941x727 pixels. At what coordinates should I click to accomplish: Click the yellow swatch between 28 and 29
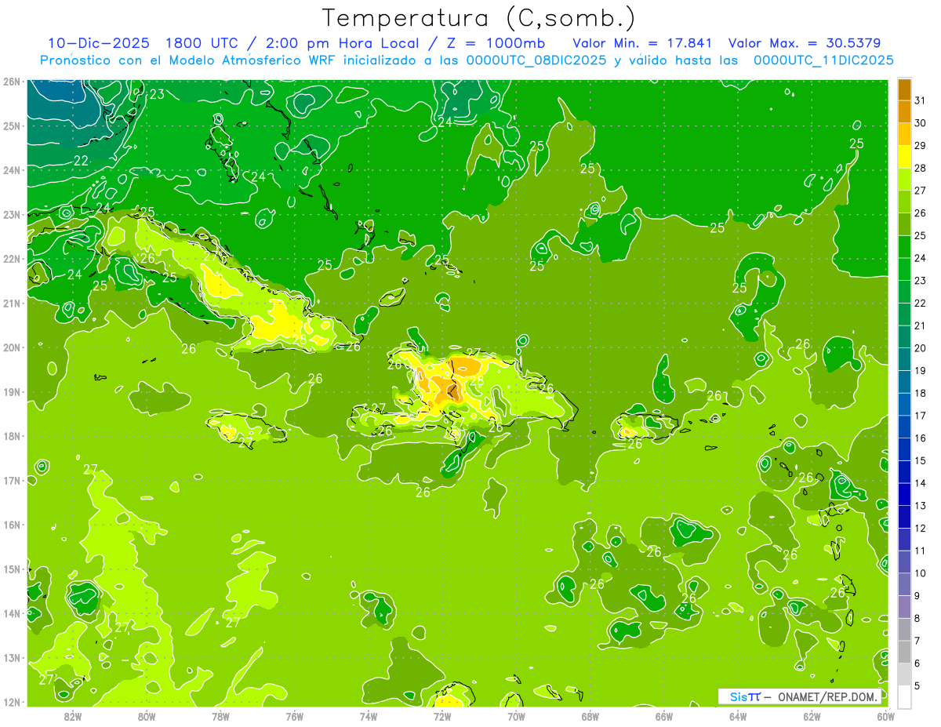[x=904, y=155]
